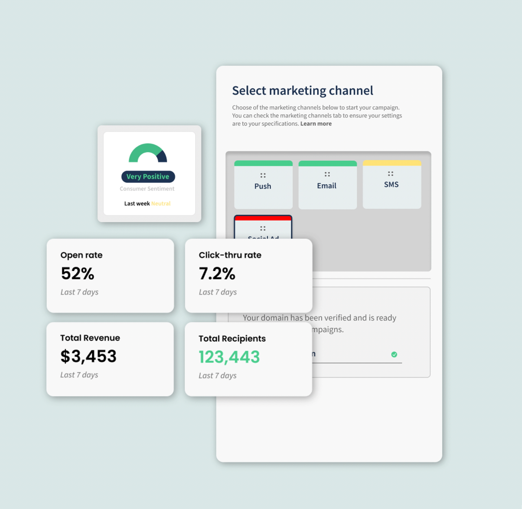The width and height of the screenshot is (522, 509).
Task: Open the Open rate metric card
Action: click(x=110, y=276)
